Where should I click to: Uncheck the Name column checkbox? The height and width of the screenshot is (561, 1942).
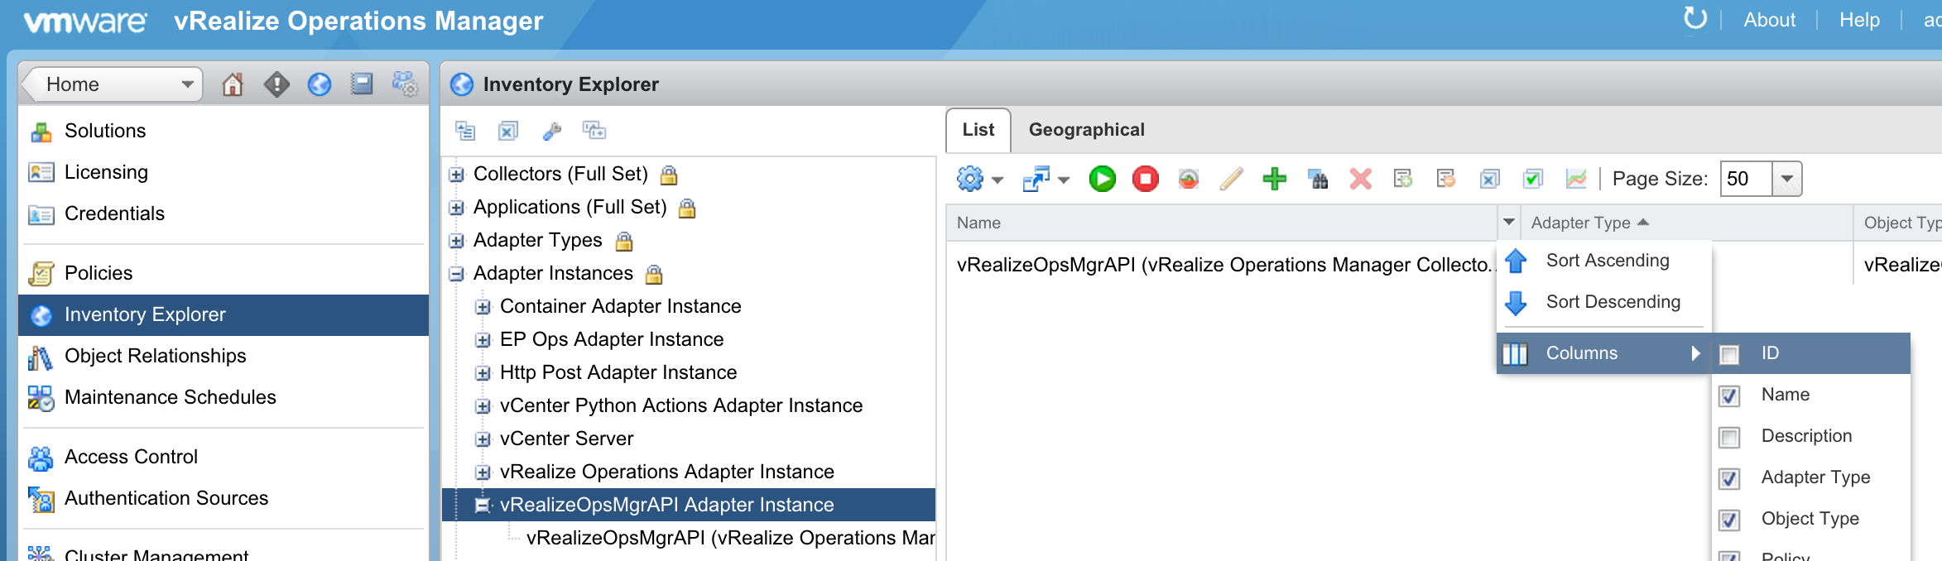[1729, 396]
